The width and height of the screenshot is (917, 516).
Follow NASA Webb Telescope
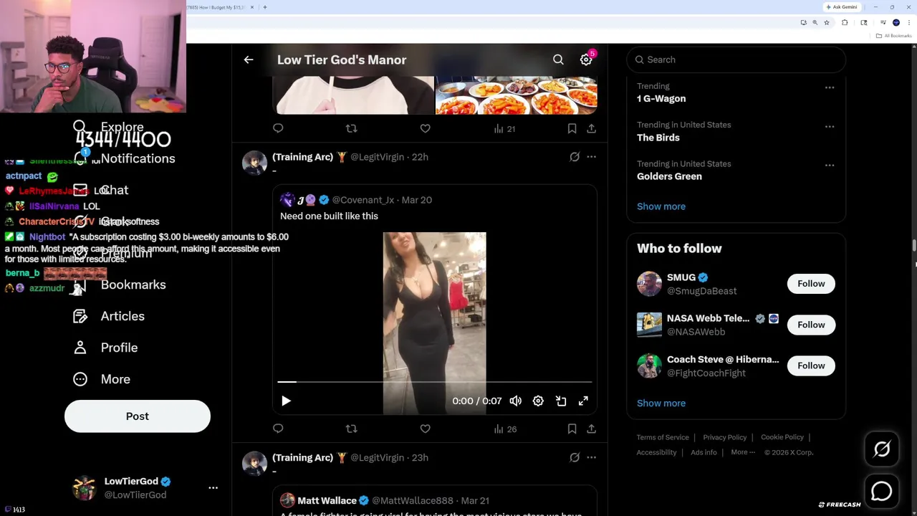811,325
